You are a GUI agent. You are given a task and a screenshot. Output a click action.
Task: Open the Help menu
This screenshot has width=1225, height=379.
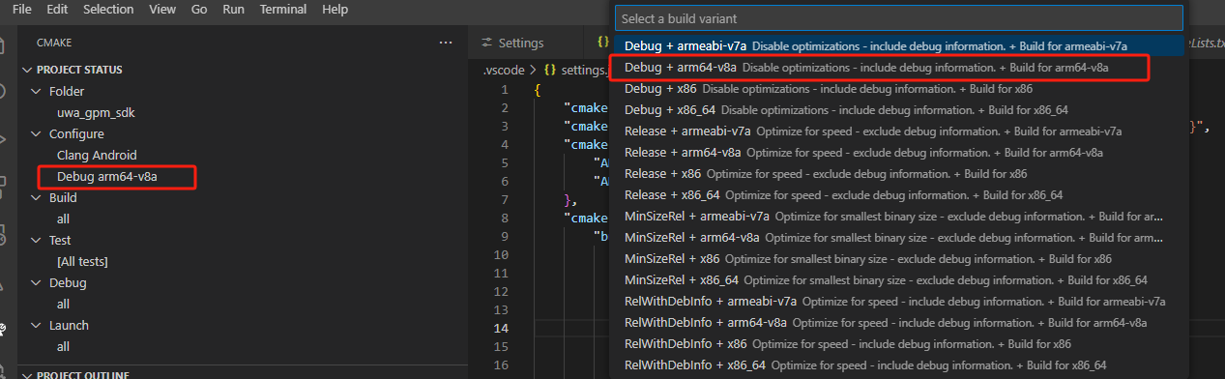point(335,9)
